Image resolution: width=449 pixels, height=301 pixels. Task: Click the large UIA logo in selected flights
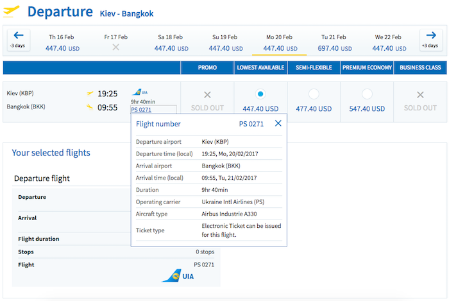[178, 276]
